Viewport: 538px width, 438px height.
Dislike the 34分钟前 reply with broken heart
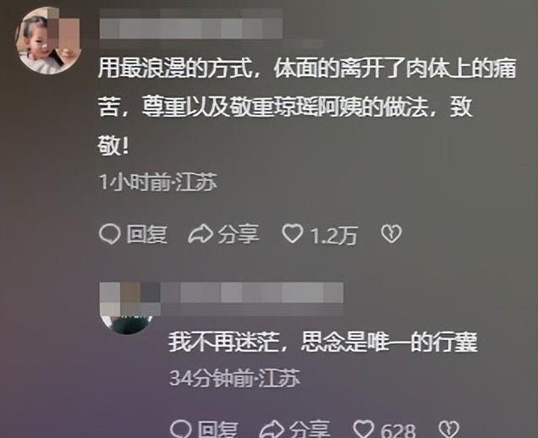tap(449, 429)
